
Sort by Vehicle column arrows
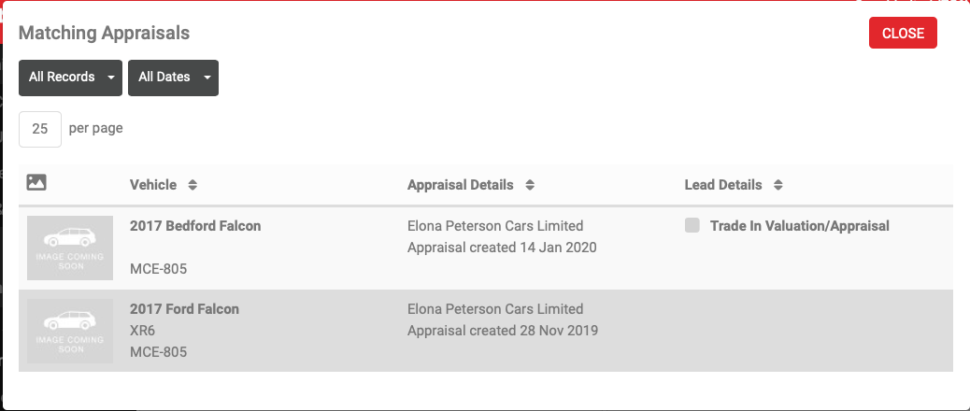(193, 185)
